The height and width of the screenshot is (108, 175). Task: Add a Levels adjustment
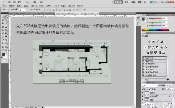pyautogui.click(x=153, y=42)
